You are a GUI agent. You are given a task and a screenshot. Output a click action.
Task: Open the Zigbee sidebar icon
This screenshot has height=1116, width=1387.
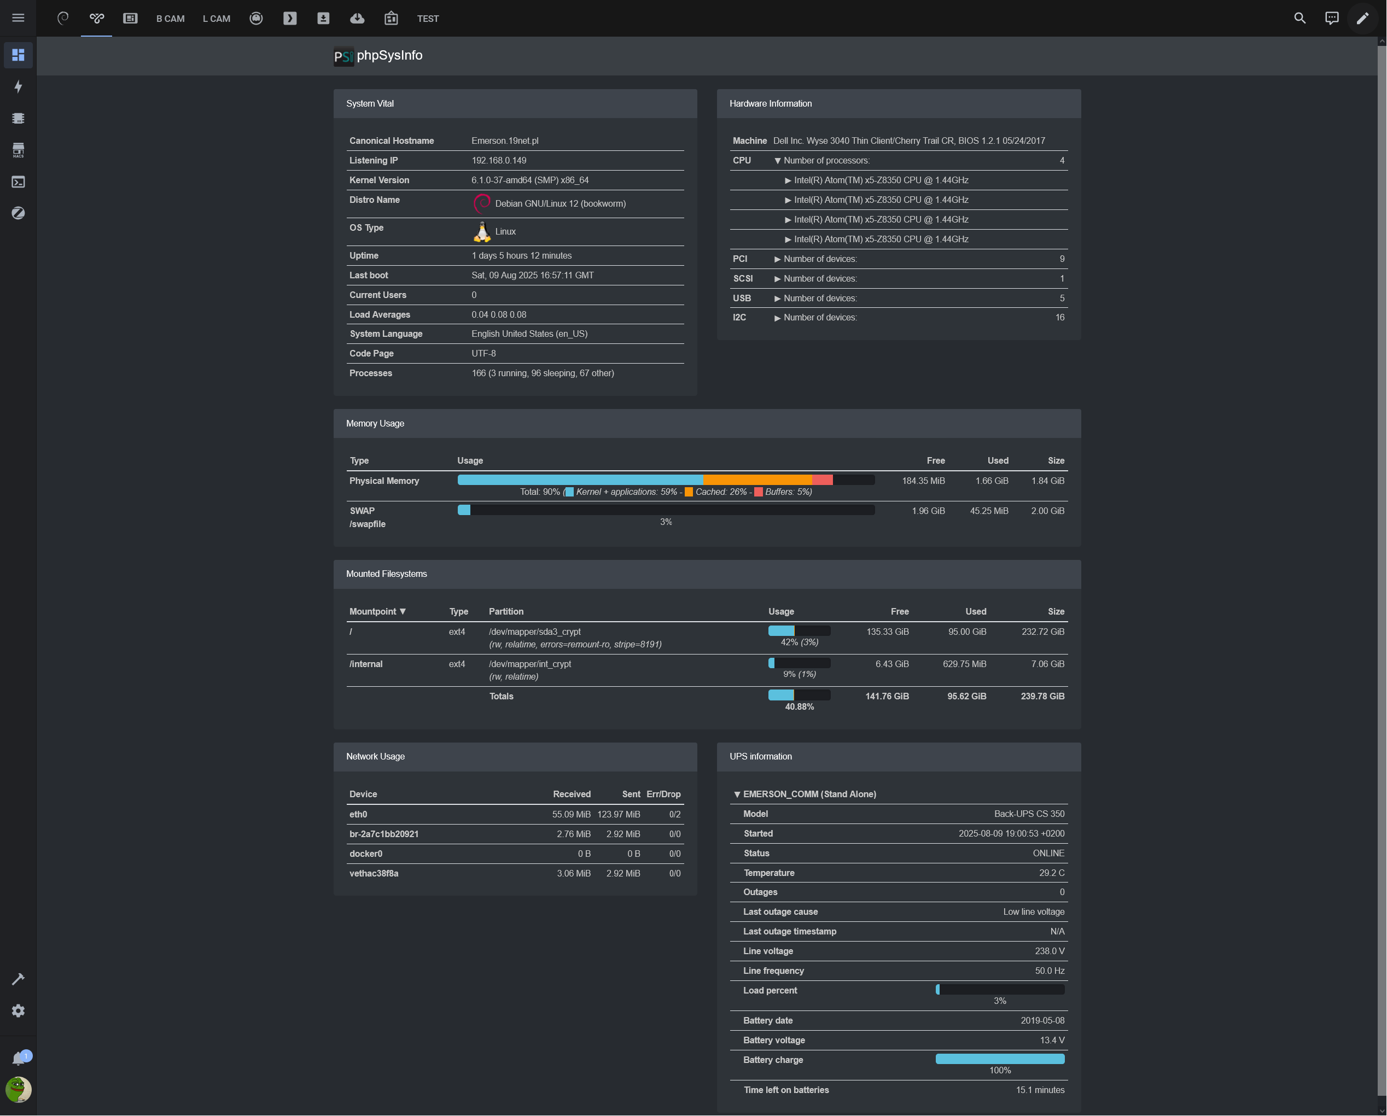point(18,213)
